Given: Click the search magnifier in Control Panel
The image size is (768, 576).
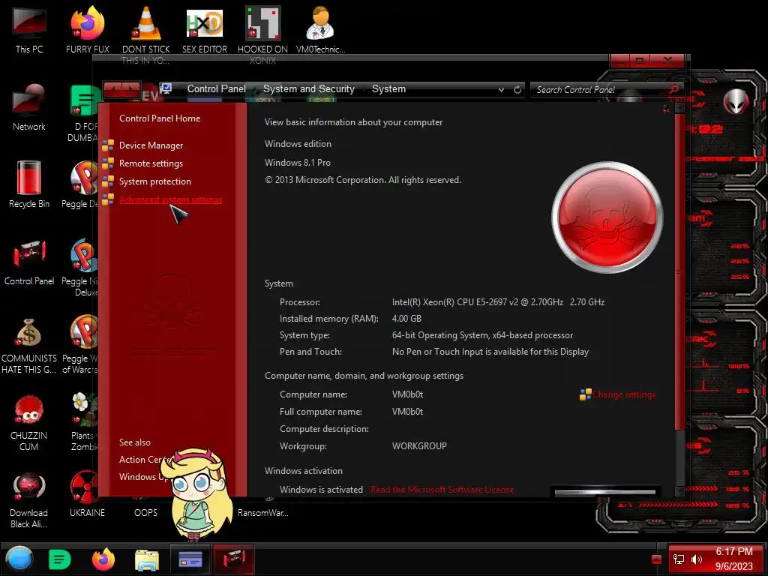Looking at the screenshot, I should click(673, 89).
